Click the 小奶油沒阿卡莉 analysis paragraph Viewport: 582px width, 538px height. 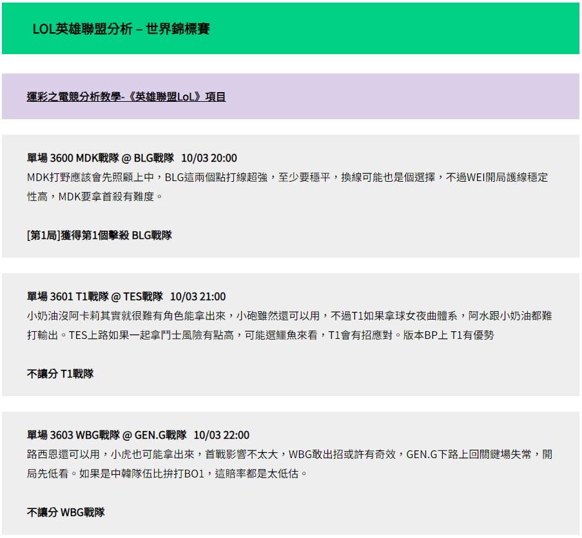point(289,325)
